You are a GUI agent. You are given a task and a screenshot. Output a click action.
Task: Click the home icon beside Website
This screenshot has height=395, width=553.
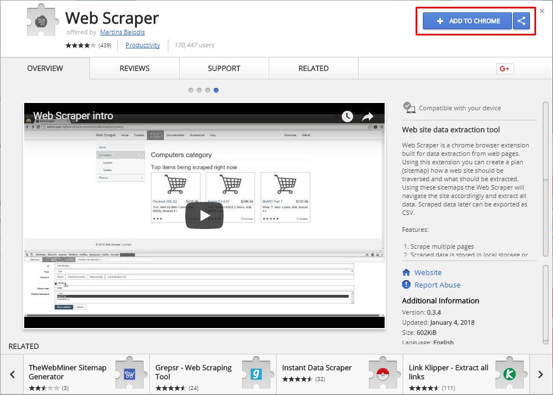click(x=406, y=272)
